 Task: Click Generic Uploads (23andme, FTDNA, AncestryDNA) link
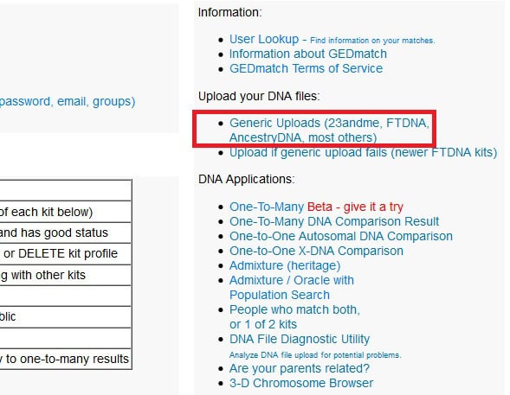click(x=329, y=131)
